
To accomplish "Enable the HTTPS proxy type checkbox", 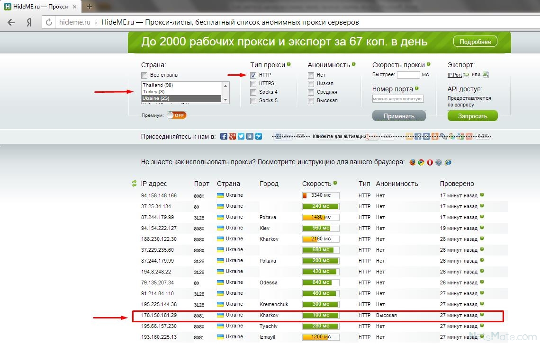I will (x=253, y=84).
